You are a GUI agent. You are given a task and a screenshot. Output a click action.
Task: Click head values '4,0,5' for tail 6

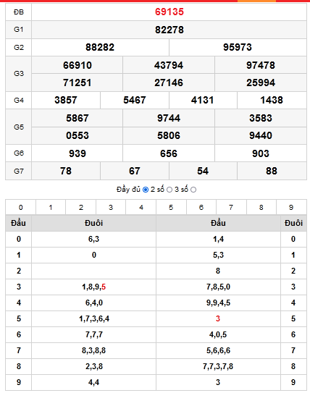coord(218,334)
